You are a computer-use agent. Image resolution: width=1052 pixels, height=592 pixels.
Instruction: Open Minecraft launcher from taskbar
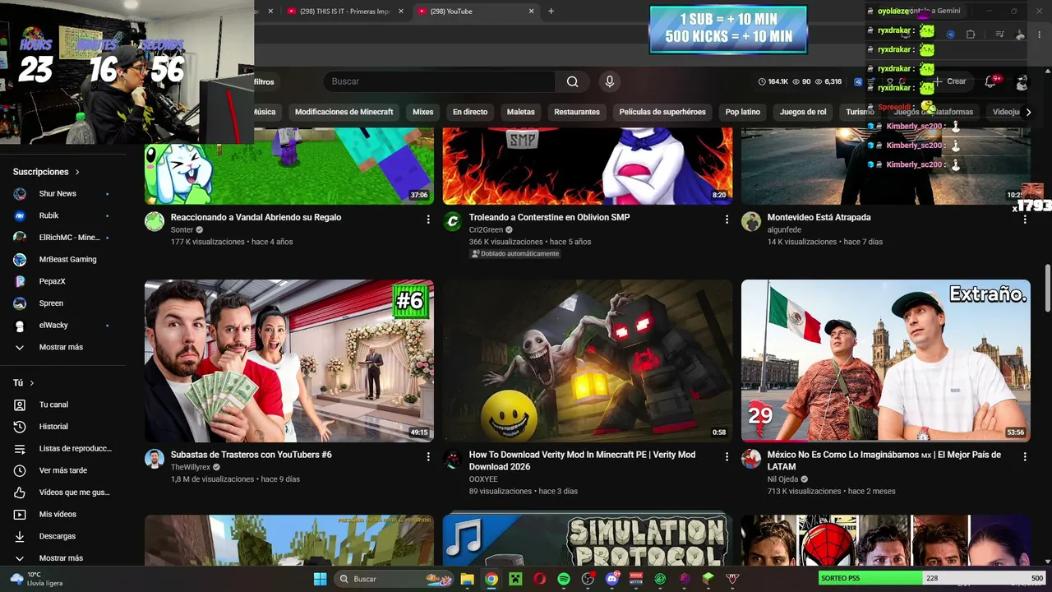[x=515, y=579]
